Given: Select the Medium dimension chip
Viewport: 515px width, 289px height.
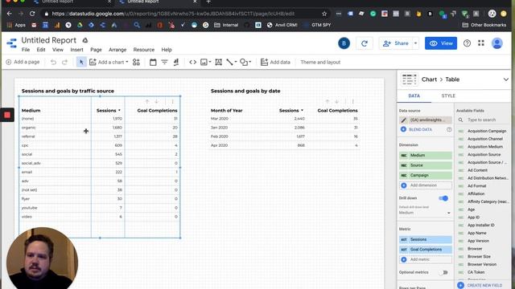Looking at the screenshot, I should pos(426,155).
